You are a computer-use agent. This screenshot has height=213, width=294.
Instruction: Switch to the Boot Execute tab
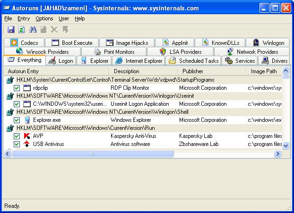(x=72, y=43)
